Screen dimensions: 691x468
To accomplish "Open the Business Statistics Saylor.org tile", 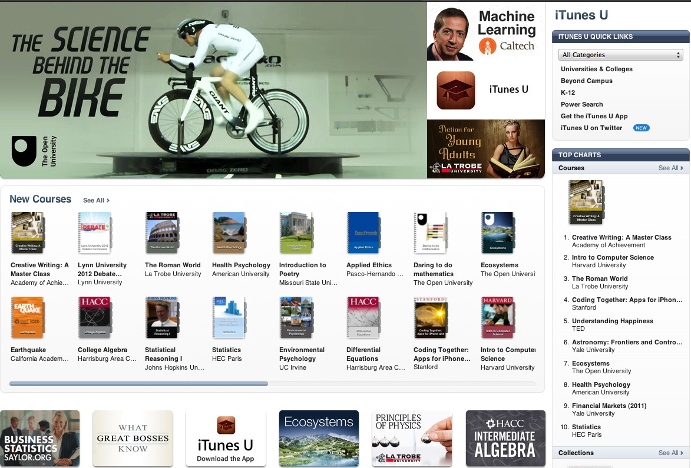I will click(39, 439).
